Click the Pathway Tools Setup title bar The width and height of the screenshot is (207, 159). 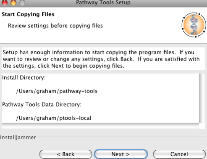[x=103, y=3]
